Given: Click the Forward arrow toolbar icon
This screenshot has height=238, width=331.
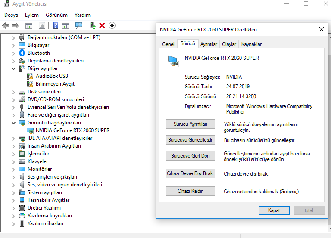Looking at the screenshot, I should tap(16, 26).
